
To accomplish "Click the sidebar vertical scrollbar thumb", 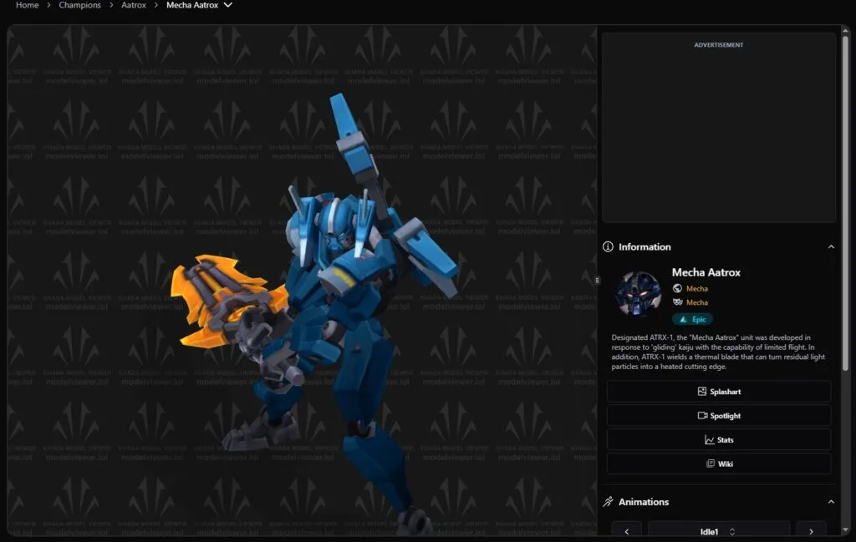I will 845,205.
